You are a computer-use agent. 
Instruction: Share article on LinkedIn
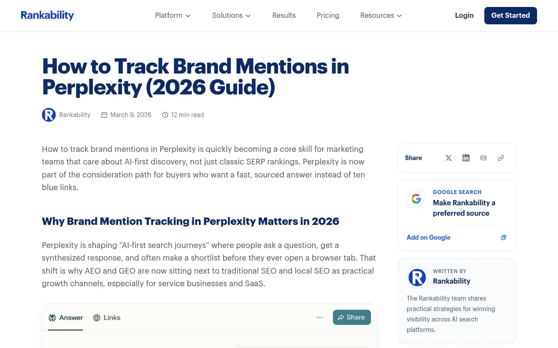[x=466, y=158]
